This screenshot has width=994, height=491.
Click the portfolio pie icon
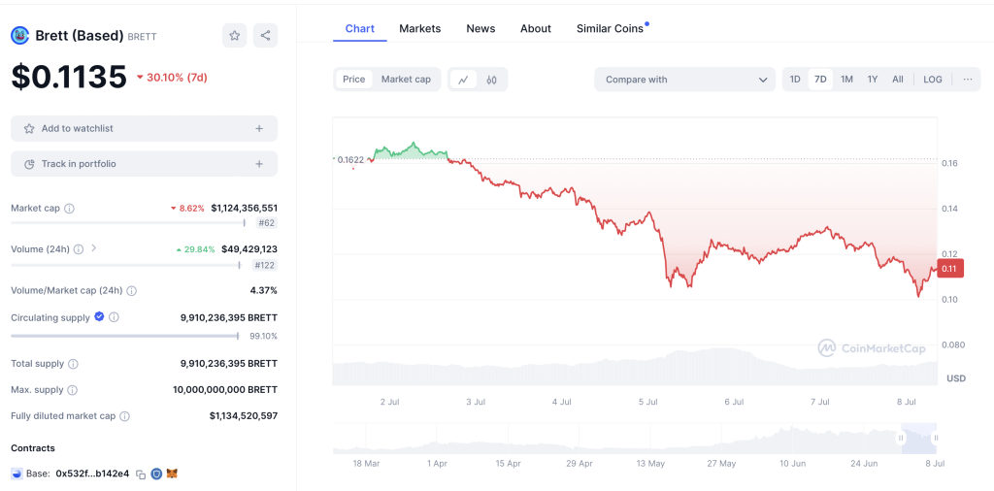[x=29, y=164]
